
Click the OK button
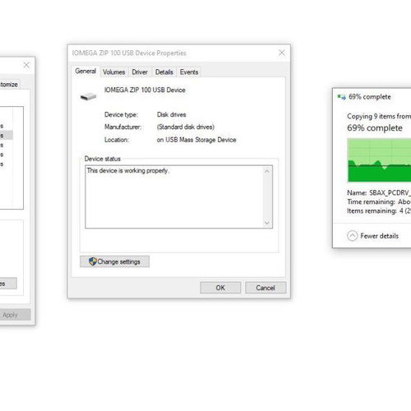click(220, 288)
